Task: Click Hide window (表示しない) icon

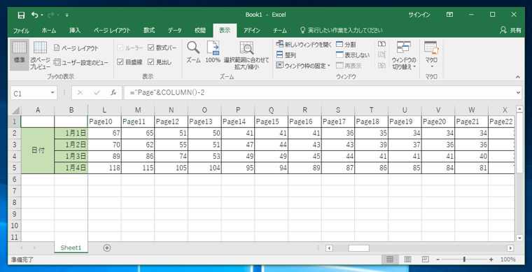Action: (x=353, y=55)
